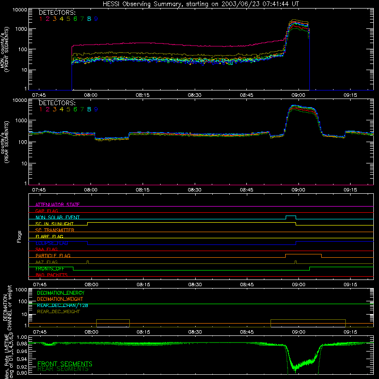379x379 pixels.
Task: Pick detector 5 in the rear segments legend
Action: tap(68, 109)
